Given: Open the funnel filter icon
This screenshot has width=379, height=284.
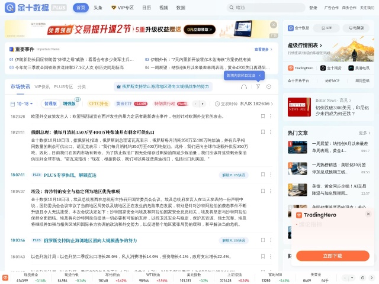Looking at the screenshot, I should coord(258,86).
